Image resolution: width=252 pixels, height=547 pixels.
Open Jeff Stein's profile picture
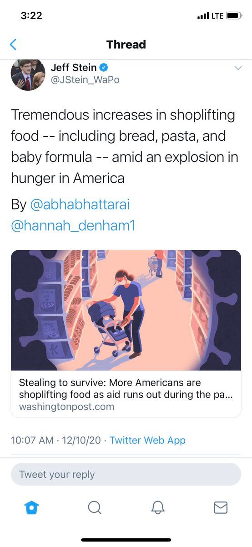28,74
